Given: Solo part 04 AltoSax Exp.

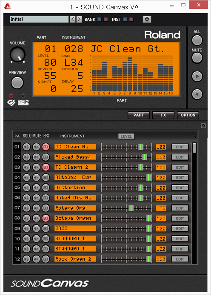Looking at the screenshot, I should tap(26, 177).
